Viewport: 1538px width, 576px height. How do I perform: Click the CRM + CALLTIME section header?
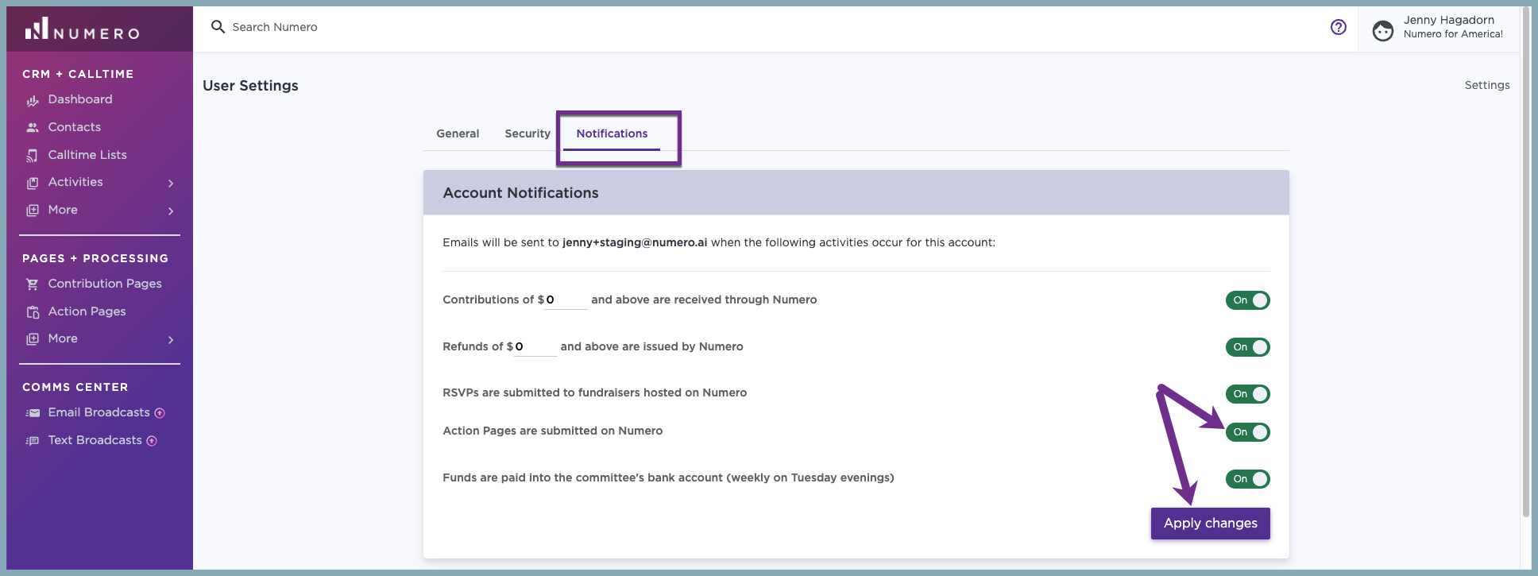coord(78,74)
